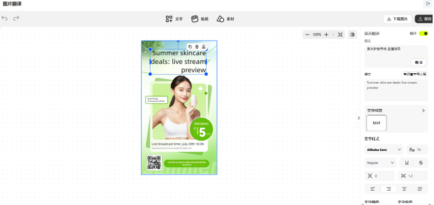Click the exit icon at top right
This screenshot has height=205, width=434.
tap(427, 4)
